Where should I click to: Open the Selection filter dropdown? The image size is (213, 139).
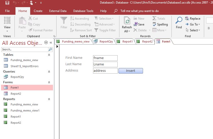coord(104,18)
